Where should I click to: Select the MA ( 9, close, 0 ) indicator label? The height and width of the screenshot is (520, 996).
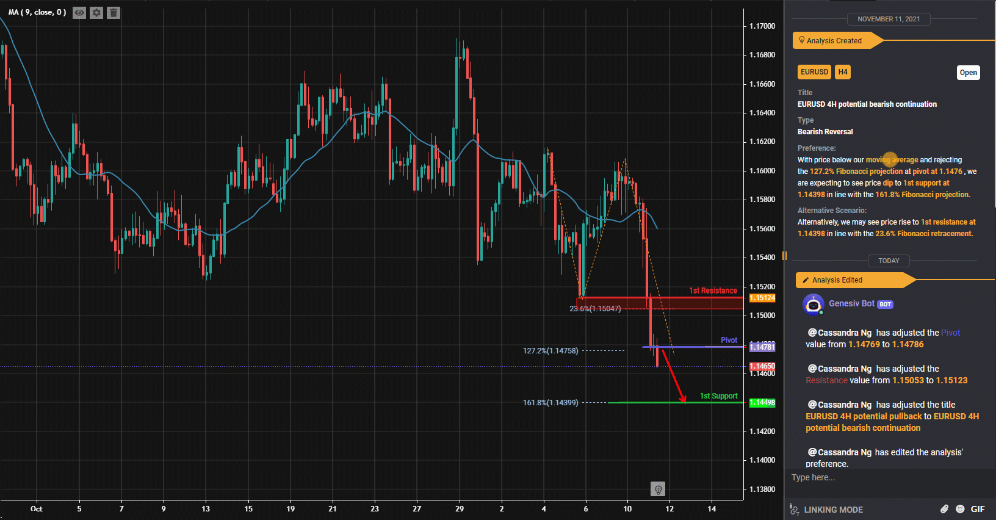[x=37, y=12]
